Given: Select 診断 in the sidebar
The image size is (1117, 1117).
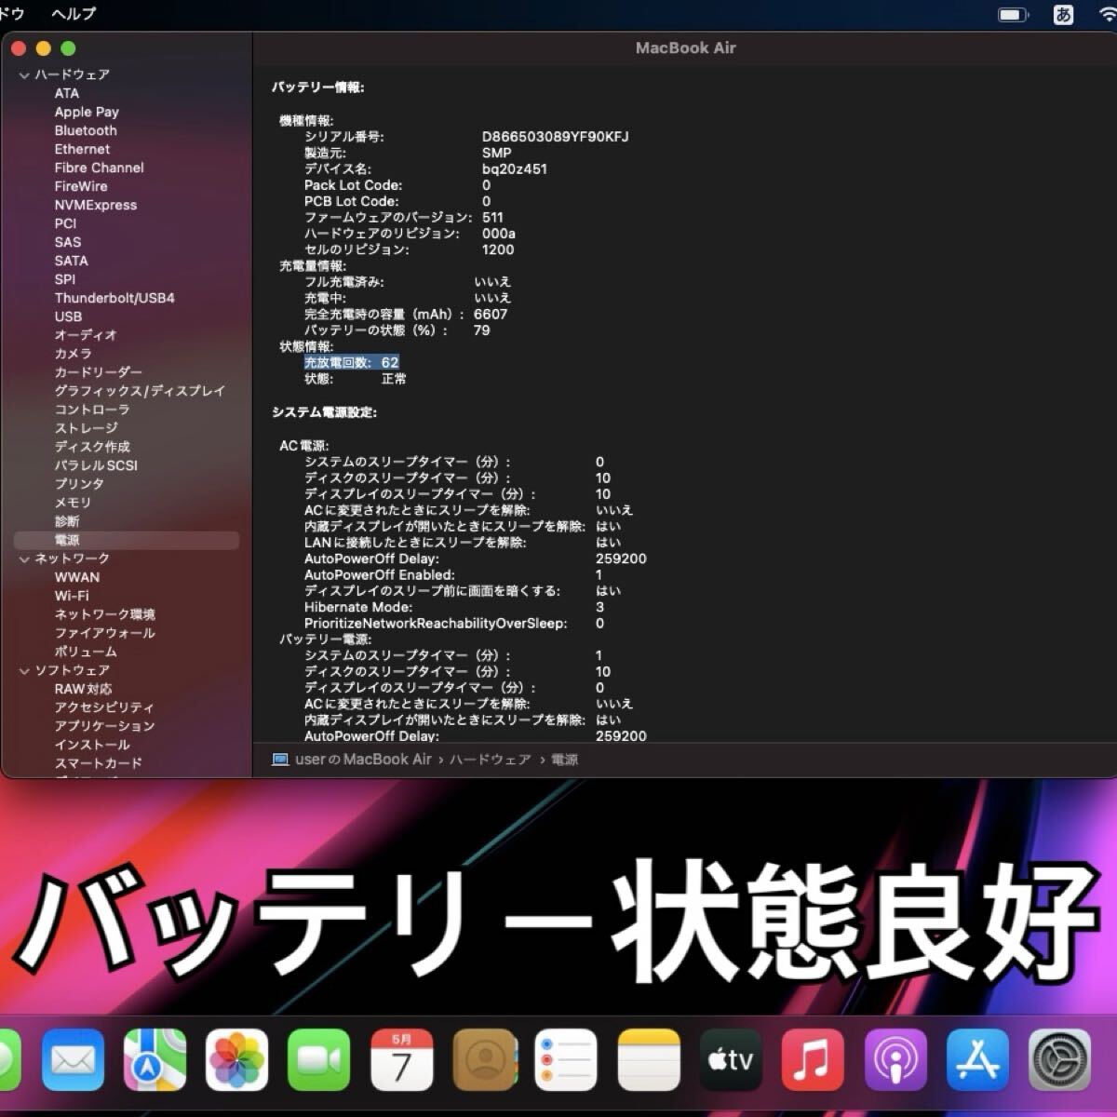Looking at the screenshot, I should pyautogui.click(x=67, y=521).
